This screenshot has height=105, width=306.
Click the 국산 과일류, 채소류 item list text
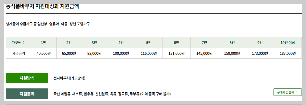point(112,94)
